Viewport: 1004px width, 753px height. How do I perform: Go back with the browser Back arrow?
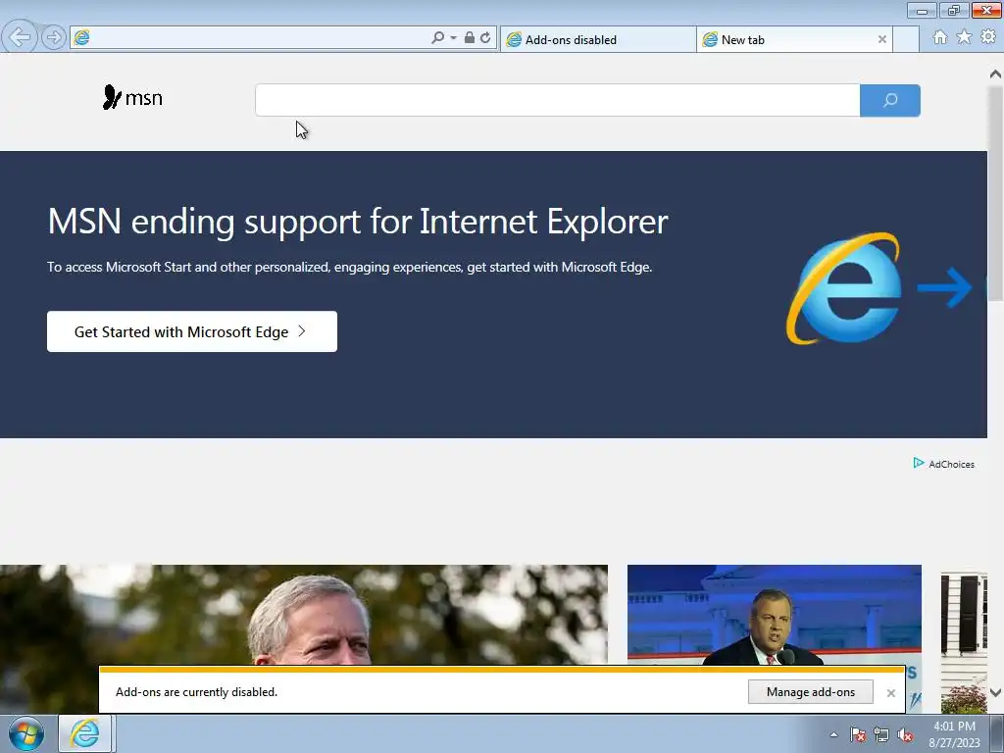coord(20,37)
